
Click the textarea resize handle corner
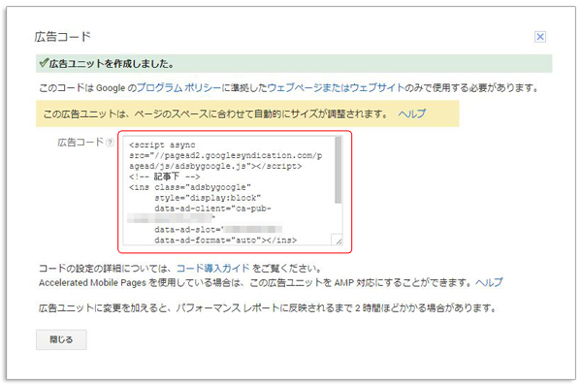(x=337, y=240)
